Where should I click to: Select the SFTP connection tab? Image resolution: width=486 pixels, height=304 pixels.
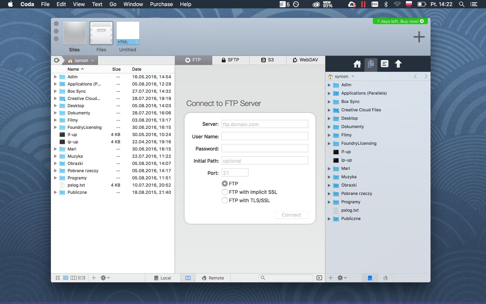click(231, 60)
